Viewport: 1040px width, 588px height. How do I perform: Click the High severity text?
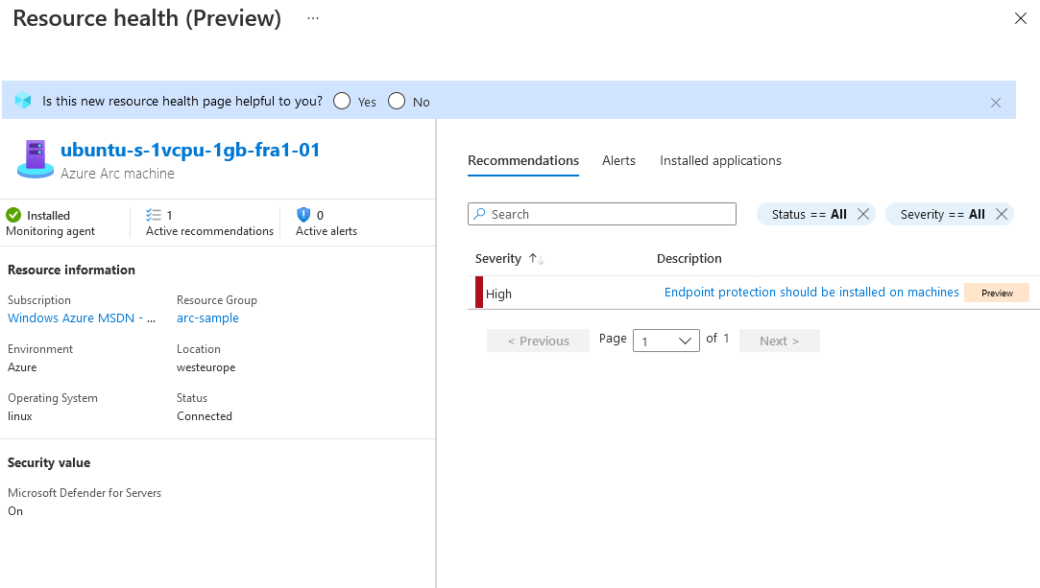pos(498,294)
